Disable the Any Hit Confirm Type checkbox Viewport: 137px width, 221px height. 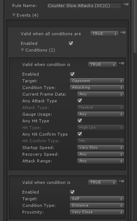(x=80, y=134)
